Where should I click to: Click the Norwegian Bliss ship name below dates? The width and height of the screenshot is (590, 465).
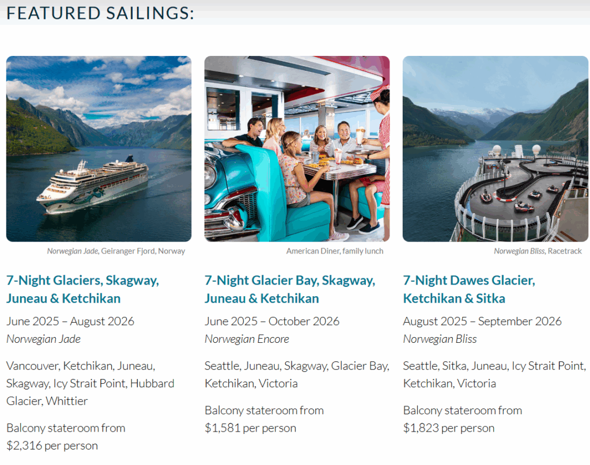point(440,339)
